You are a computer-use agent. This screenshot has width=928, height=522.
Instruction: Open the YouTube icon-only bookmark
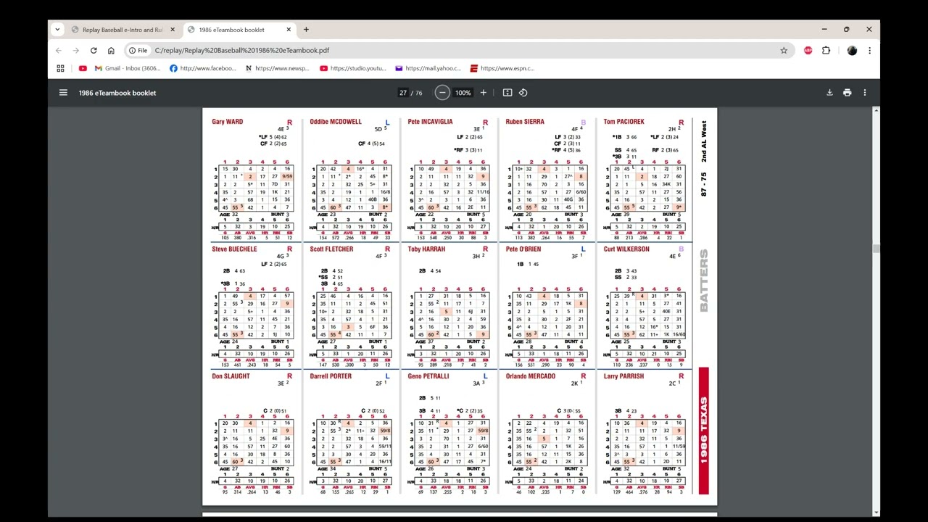tap(83, 68)
